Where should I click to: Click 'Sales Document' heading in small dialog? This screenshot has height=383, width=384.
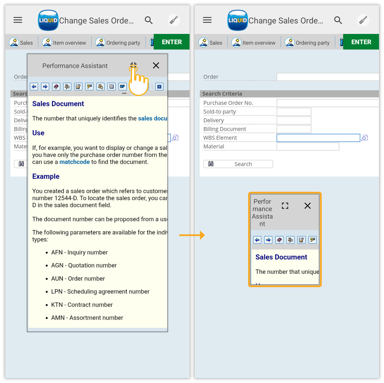point(281,257)
